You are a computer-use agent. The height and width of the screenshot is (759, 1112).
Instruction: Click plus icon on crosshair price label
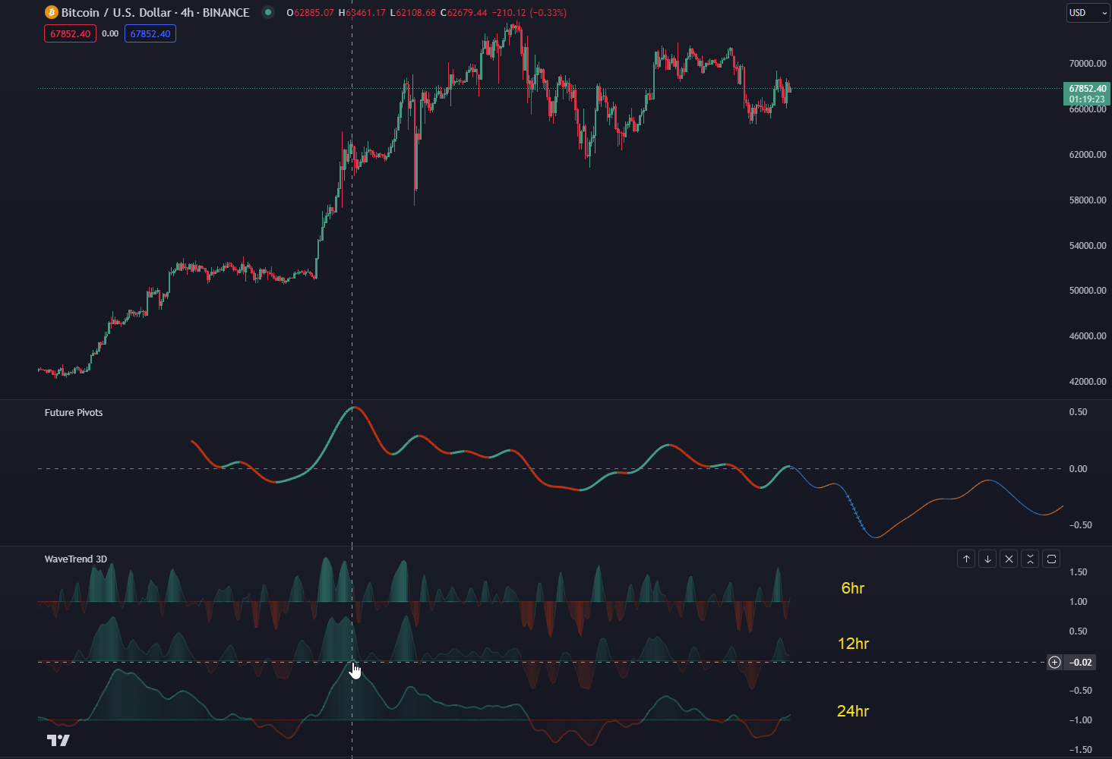tap(1054, 663)
